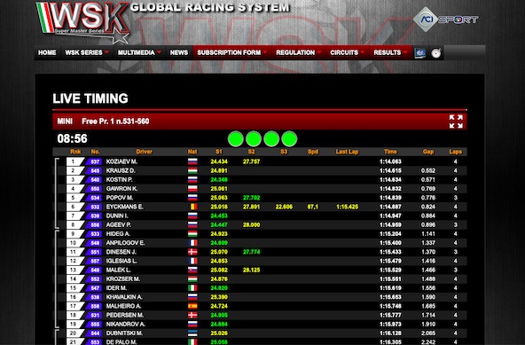
Task: Select driver row POPOV M.
Action: (x=260, y=198)
